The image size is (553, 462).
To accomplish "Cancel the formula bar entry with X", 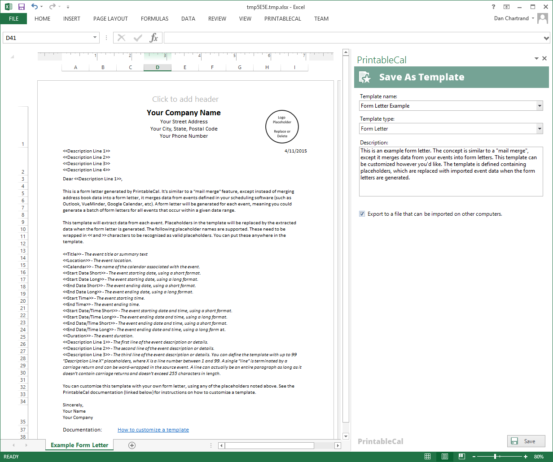I will [121, 38].
